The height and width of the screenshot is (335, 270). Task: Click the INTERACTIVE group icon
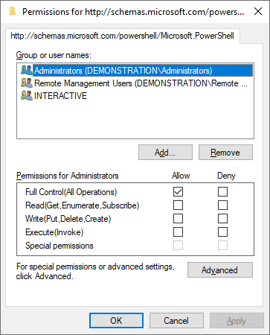pos(27,95)
